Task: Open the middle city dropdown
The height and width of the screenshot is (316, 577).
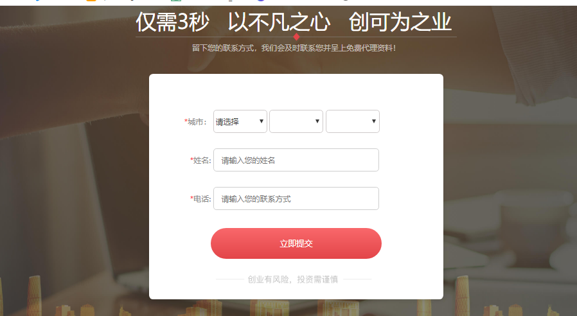Action: [x=296, y=121]
